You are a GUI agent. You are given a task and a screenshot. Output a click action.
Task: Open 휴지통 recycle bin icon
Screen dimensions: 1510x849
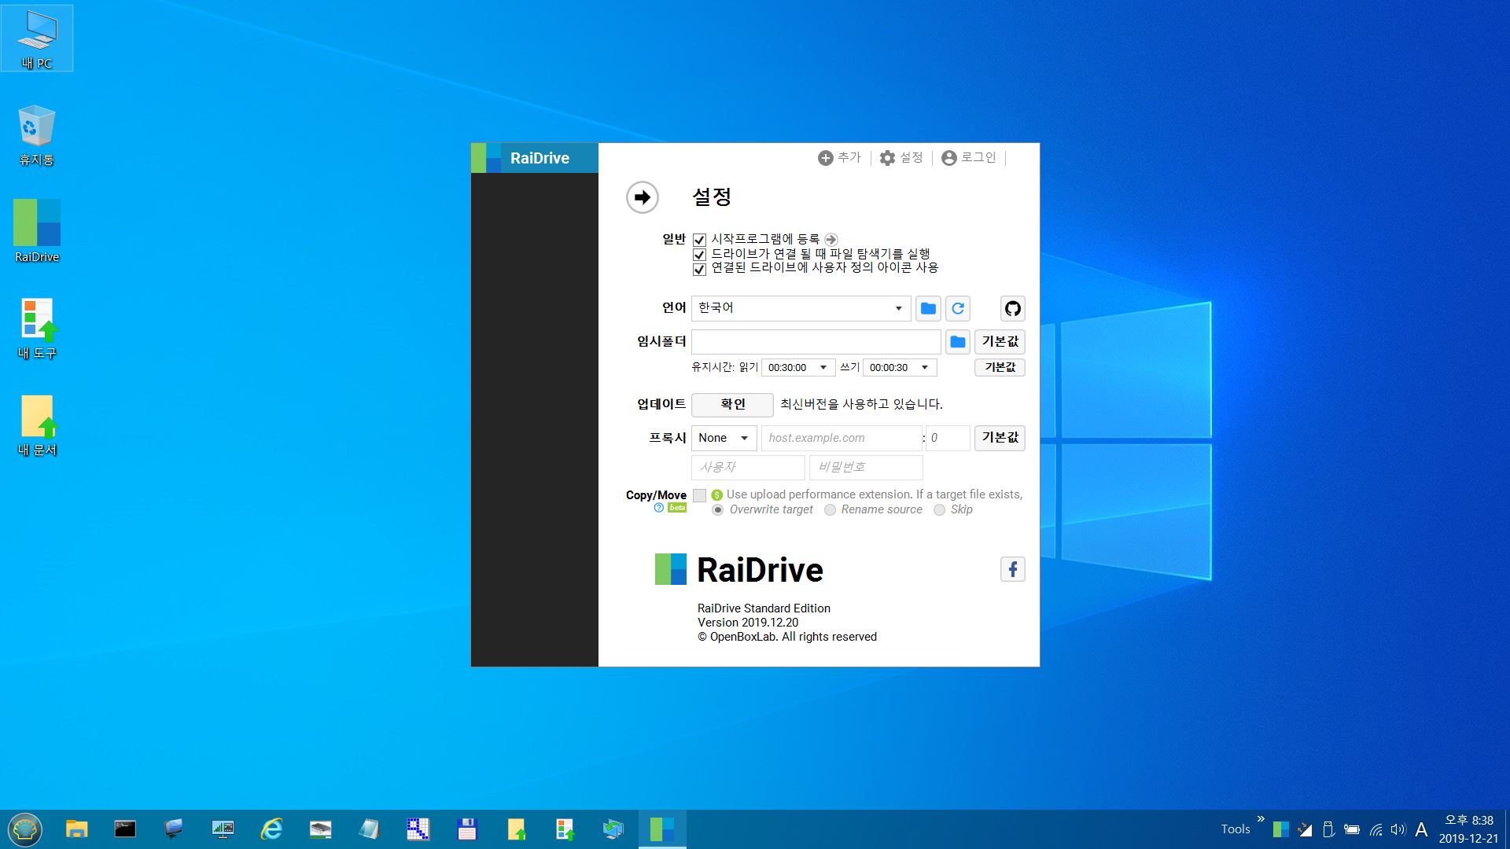[37, 135]
